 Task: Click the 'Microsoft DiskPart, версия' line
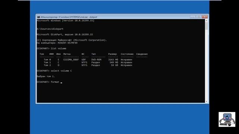pos(65,35)
